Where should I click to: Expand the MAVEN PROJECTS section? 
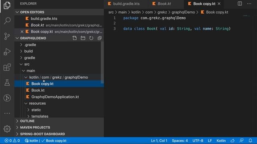tap(59, 127)
